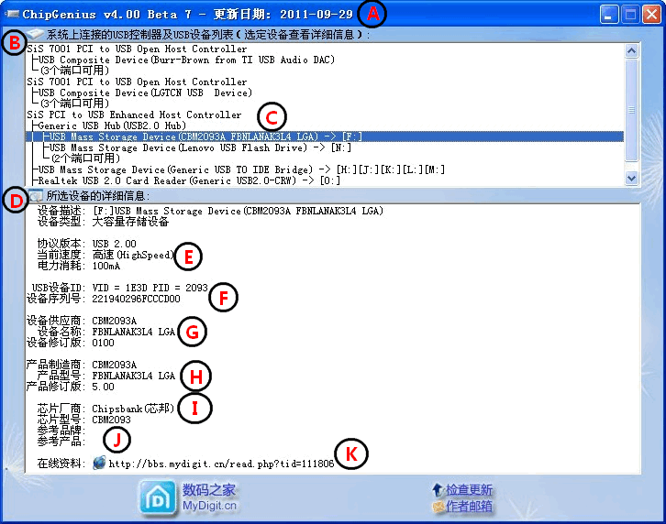
Task: Click the up-arrow icon beside 检查更新
Action: coord(437,490)
